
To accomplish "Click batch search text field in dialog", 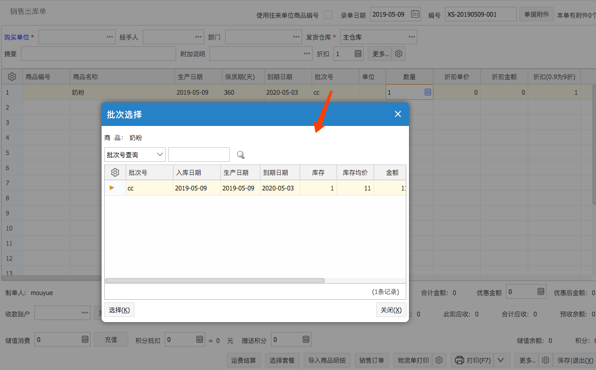I will (x=199, y=155).
